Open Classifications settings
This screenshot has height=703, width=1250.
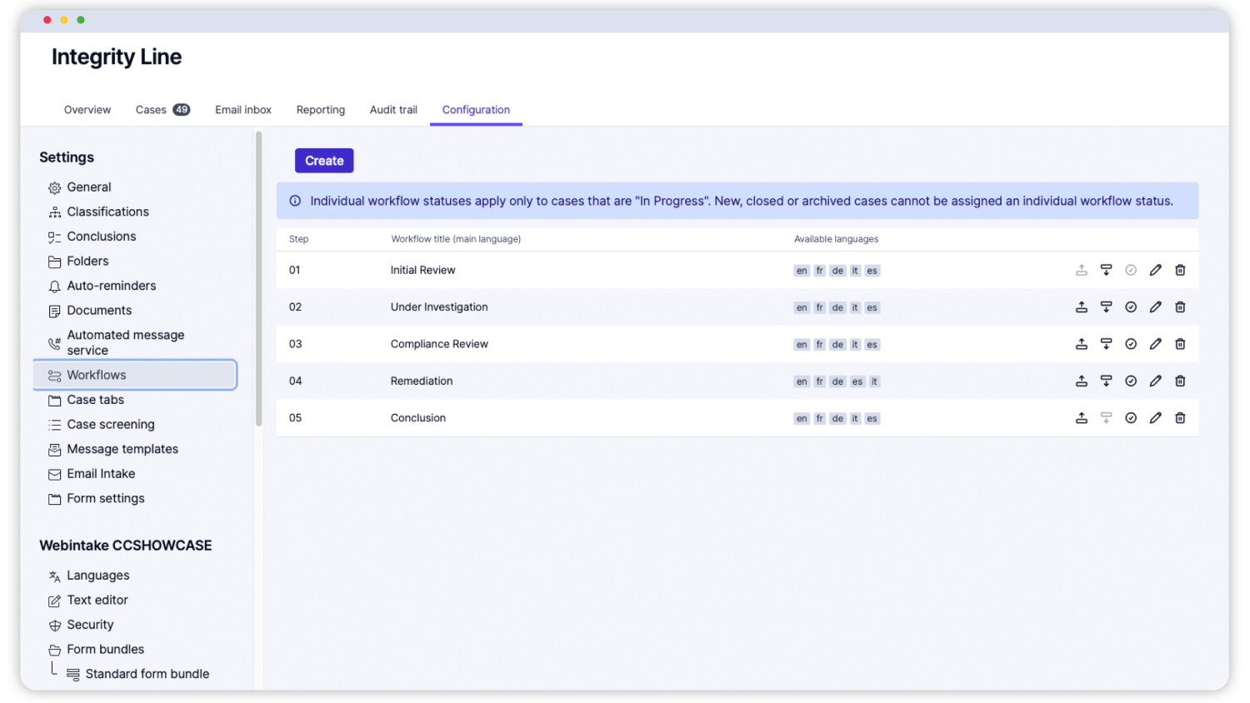coord(108,212)
